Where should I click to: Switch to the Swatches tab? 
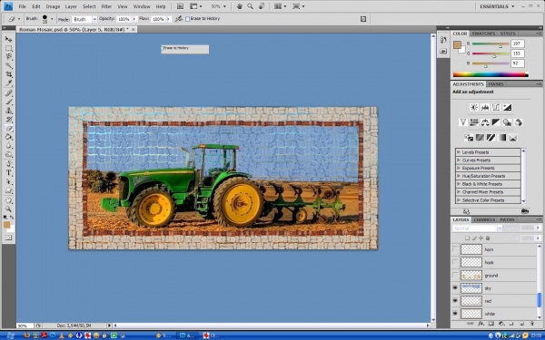tap(483, 34)
